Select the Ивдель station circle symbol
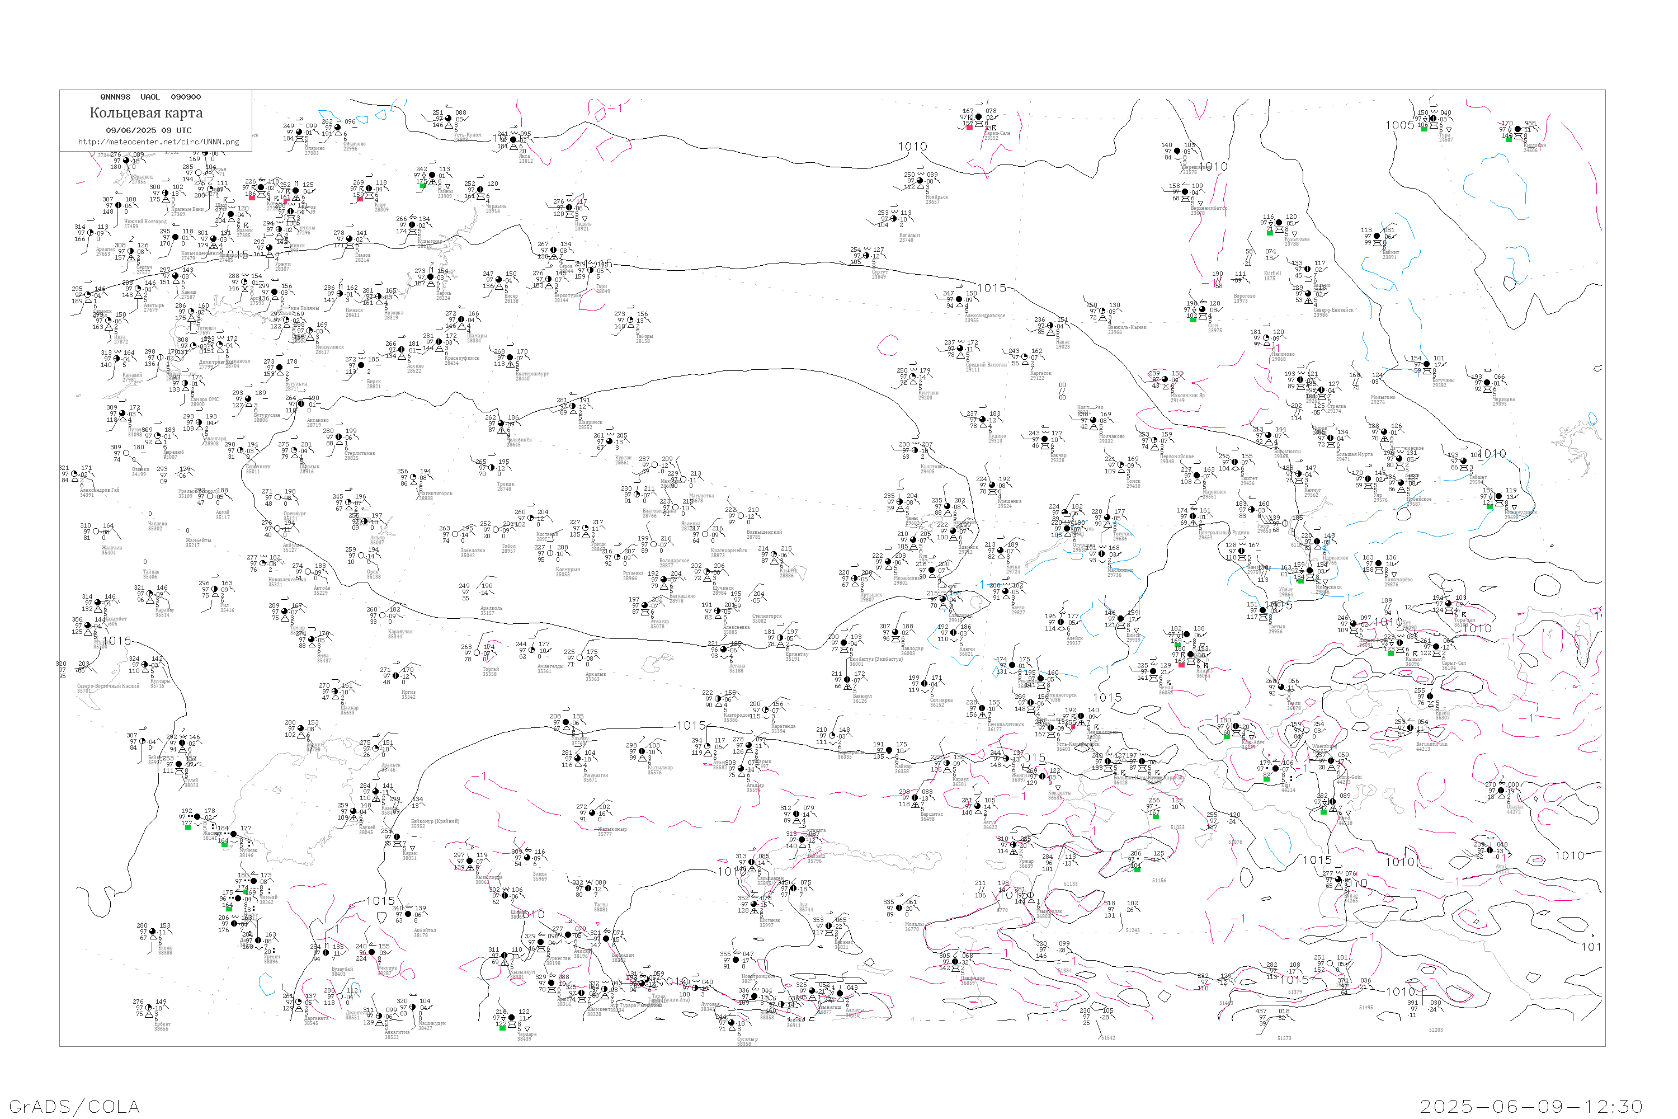This screenshot has width=1678, height=1119. 569,208
